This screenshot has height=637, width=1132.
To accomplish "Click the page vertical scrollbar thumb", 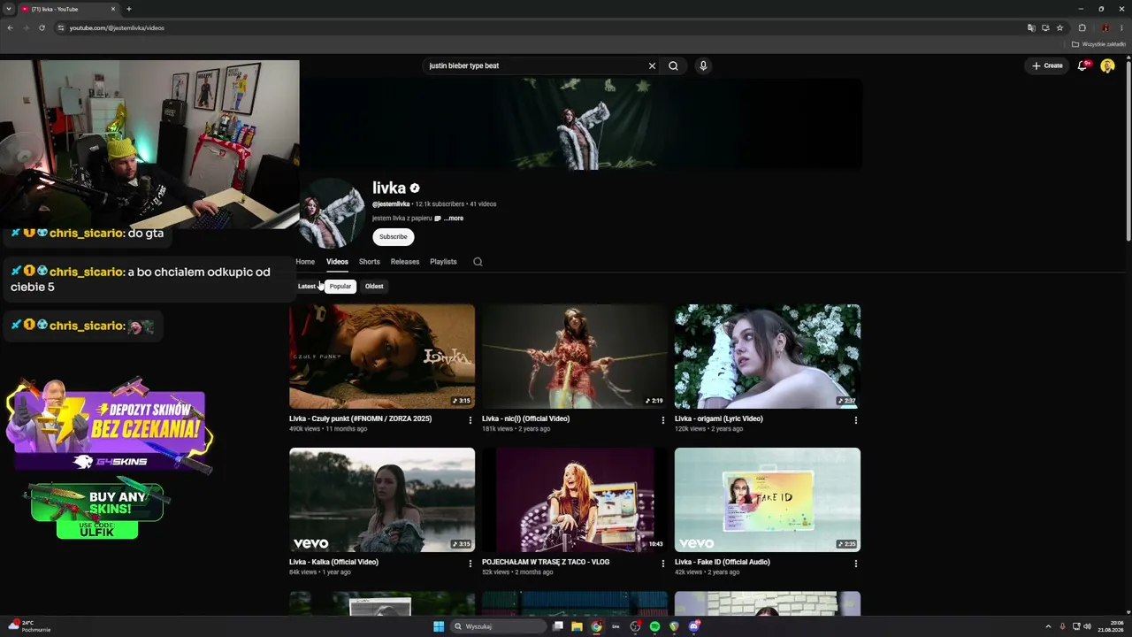I will click(1128, 150).
